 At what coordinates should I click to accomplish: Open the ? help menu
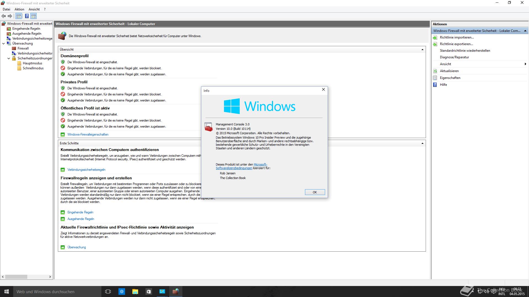click(45, 9)
